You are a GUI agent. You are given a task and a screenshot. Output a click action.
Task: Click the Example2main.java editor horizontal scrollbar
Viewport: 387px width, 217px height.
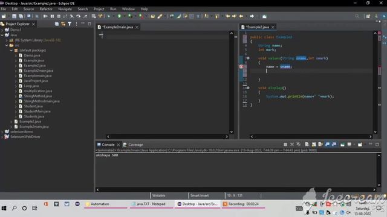(x=167, y=137)
